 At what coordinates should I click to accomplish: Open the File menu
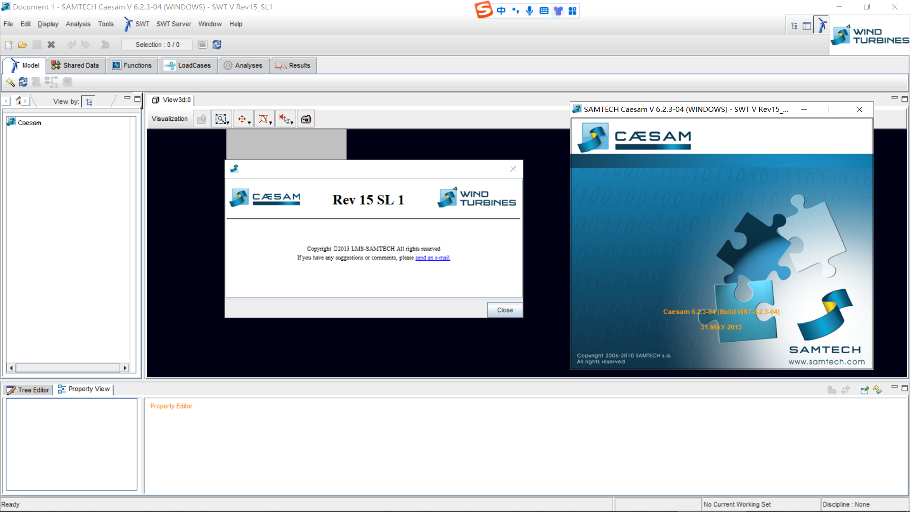tap(8, 24)
